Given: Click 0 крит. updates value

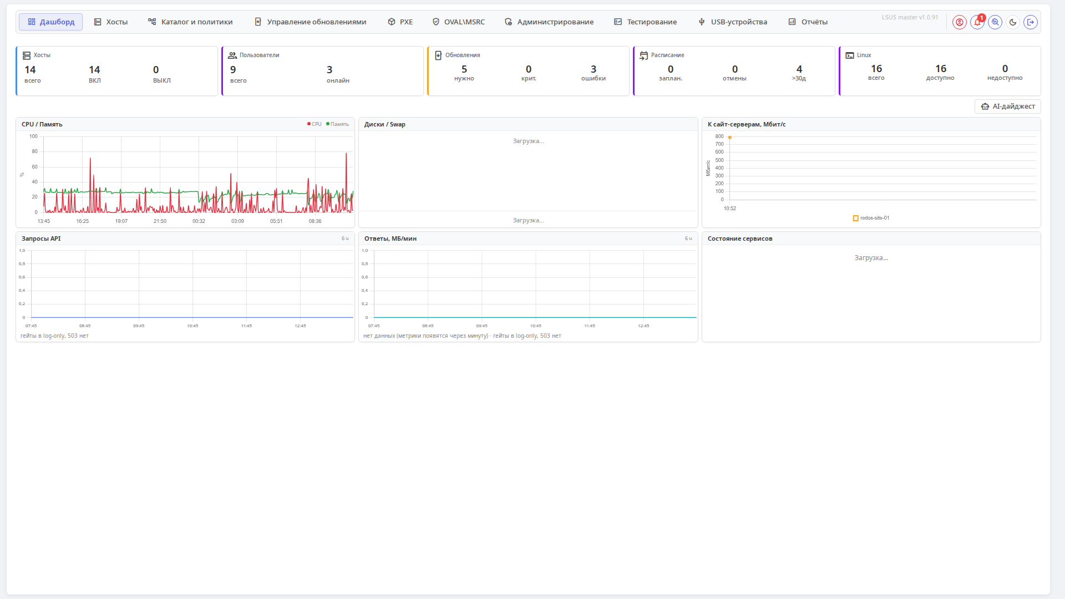Looking at the screenshot, I should (x=529, y=73).
